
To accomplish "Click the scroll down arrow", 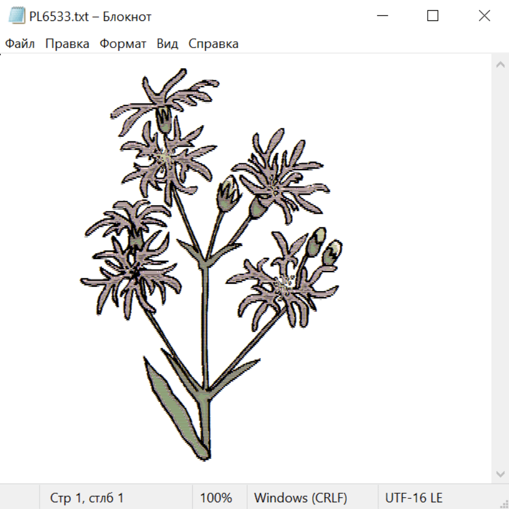I will pos(500,473).
